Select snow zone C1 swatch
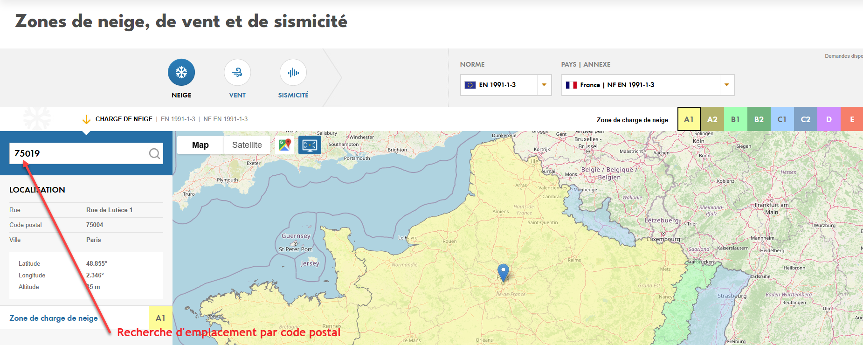The width and height of the screenshot is (863, 345). [782, 119]
